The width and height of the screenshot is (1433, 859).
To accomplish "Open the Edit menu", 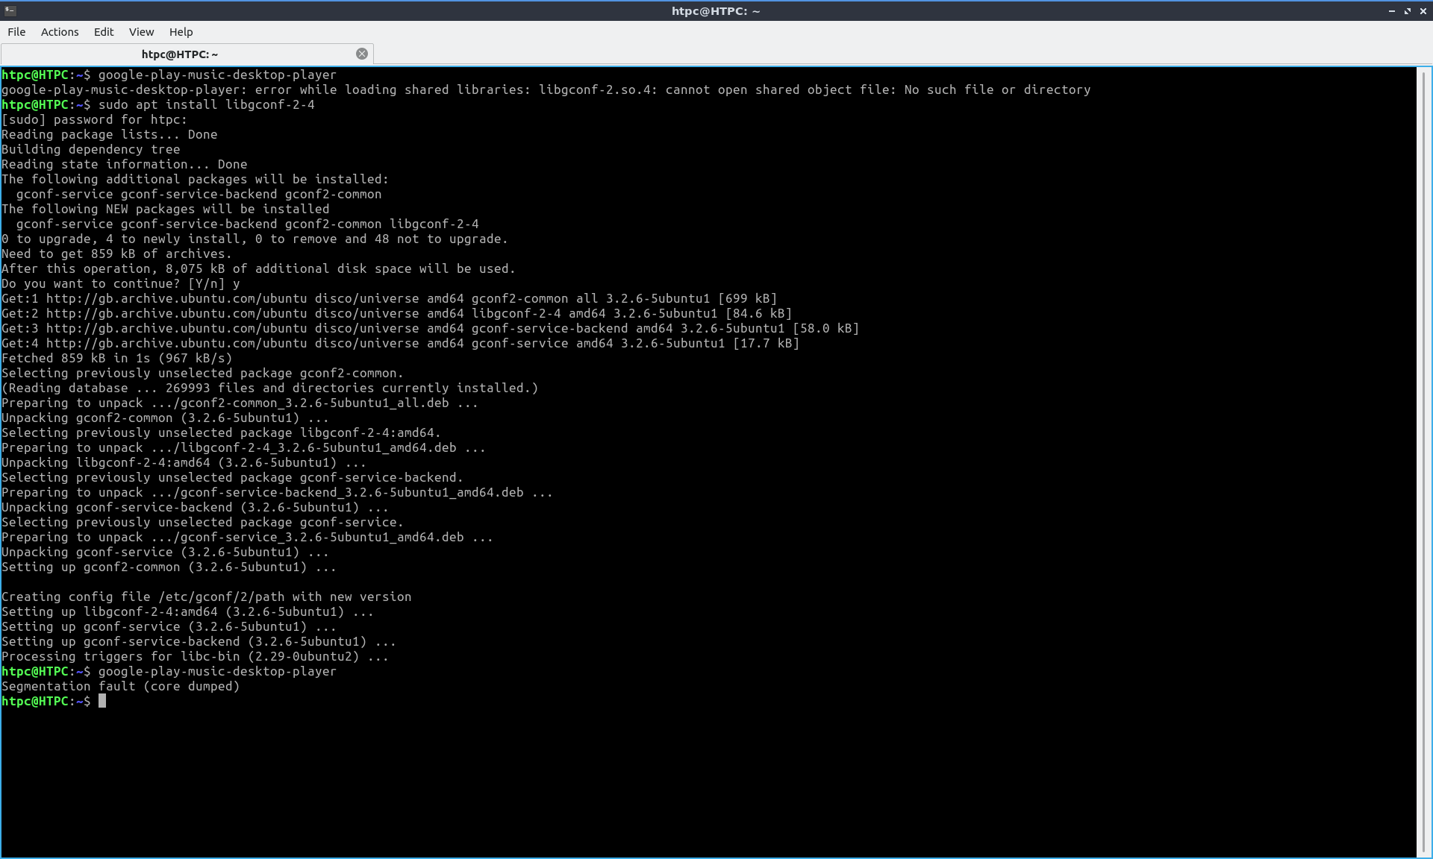I will pos(104,32).
